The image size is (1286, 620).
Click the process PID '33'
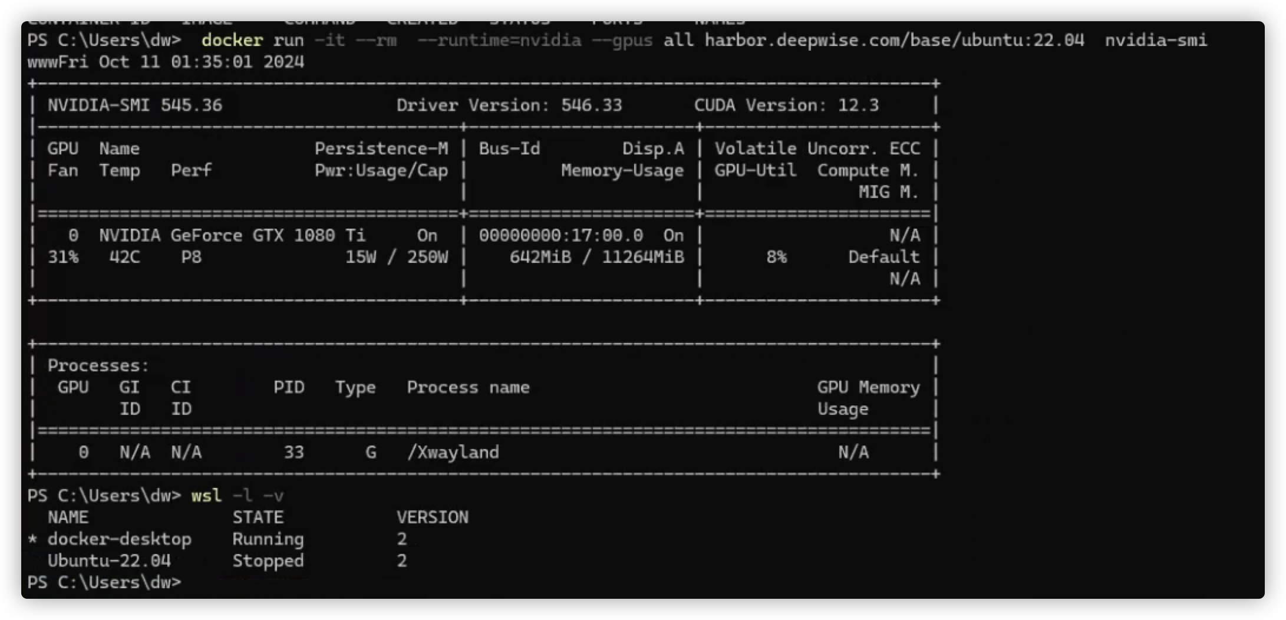pyautogui.click(x=294, y=453)
